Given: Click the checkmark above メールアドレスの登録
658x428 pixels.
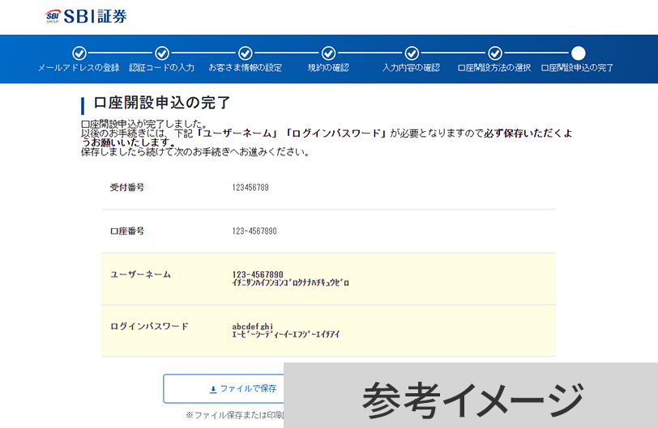Looking at the screenshot, I should click(x=79, y=53).
